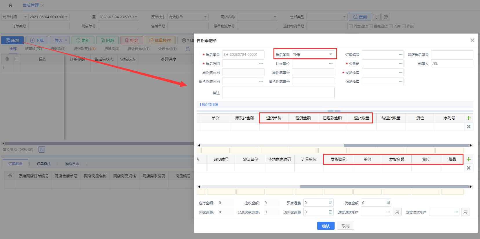This screenshot has width=480, height=239.
Task: Tick the select-all checkbox in main table header
Action: (x=17, y=59)
